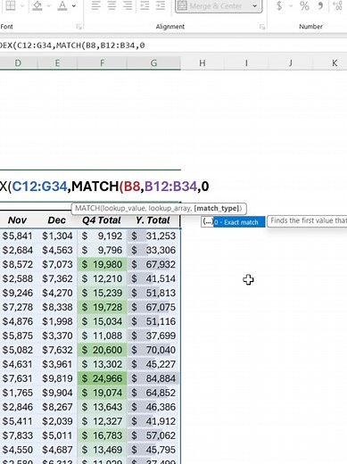The height and width of the screenshot is (464, 347).
Task: Select column E header
Action: (57, 63)
